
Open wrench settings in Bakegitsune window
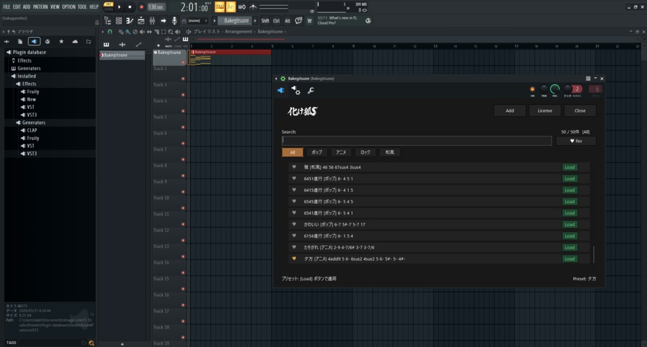coord(311,90)
